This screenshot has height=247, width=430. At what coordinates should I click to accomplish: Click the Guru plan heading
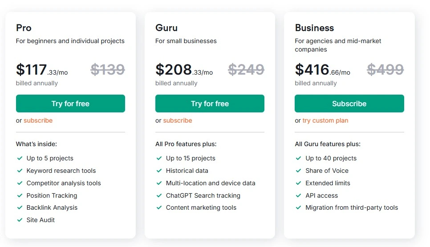pos(166,28)
